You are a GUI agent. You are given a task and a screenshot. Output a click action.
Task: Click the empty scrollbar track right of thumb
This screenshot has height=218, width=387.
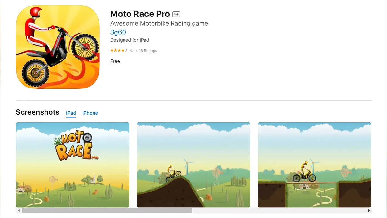click(x=279, y=211)
